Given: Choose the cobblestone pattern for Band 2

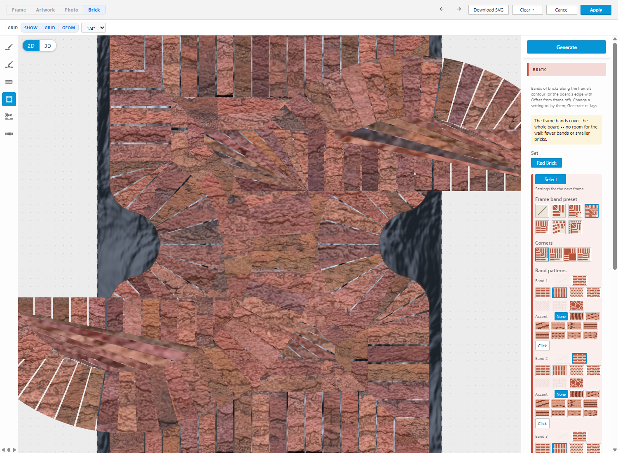Looking at the screenshot, I should (x=576, y=383).
